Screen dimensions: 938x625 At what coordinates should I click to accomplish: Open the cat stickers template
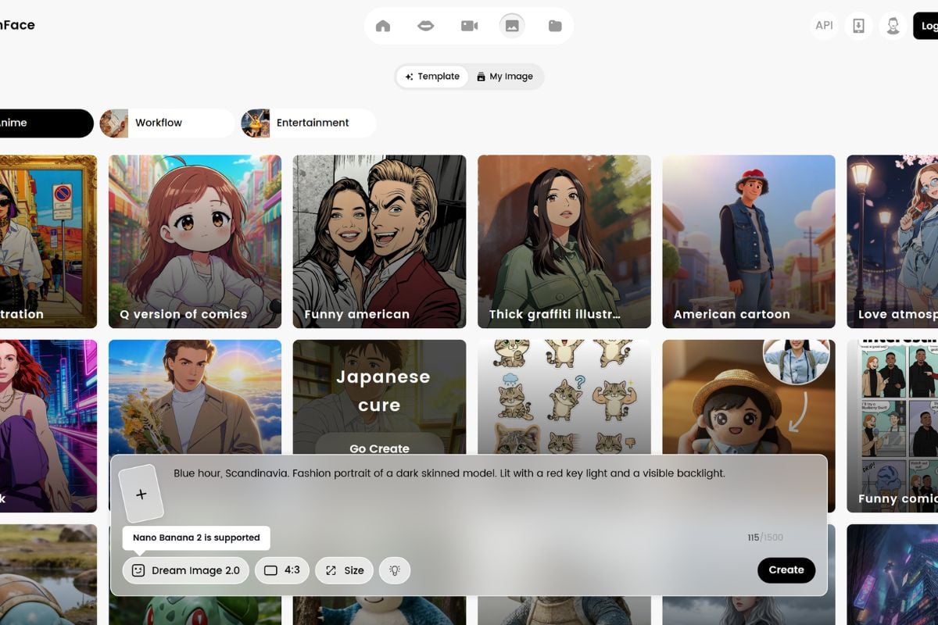(564, 397)
